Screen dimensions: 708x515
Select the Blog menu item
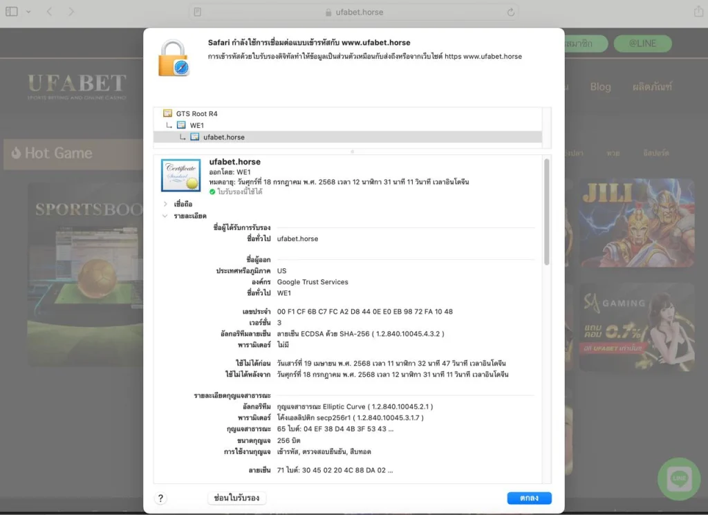pyautogui.click(x=600, y=87)
